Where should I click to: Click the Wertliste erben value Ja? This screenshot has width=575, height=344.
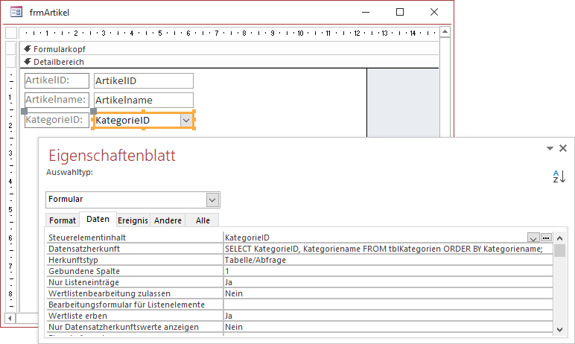click(x=388, y=316)
